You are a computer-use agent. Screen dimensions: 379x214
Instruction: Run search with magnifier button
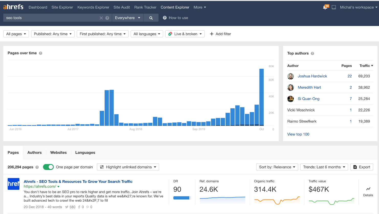click(x=151, y=18)
